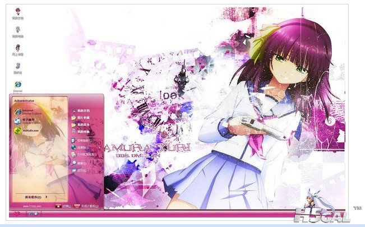
Task: Open Internet Explorer in the Start menu
Action: [28, 112]
